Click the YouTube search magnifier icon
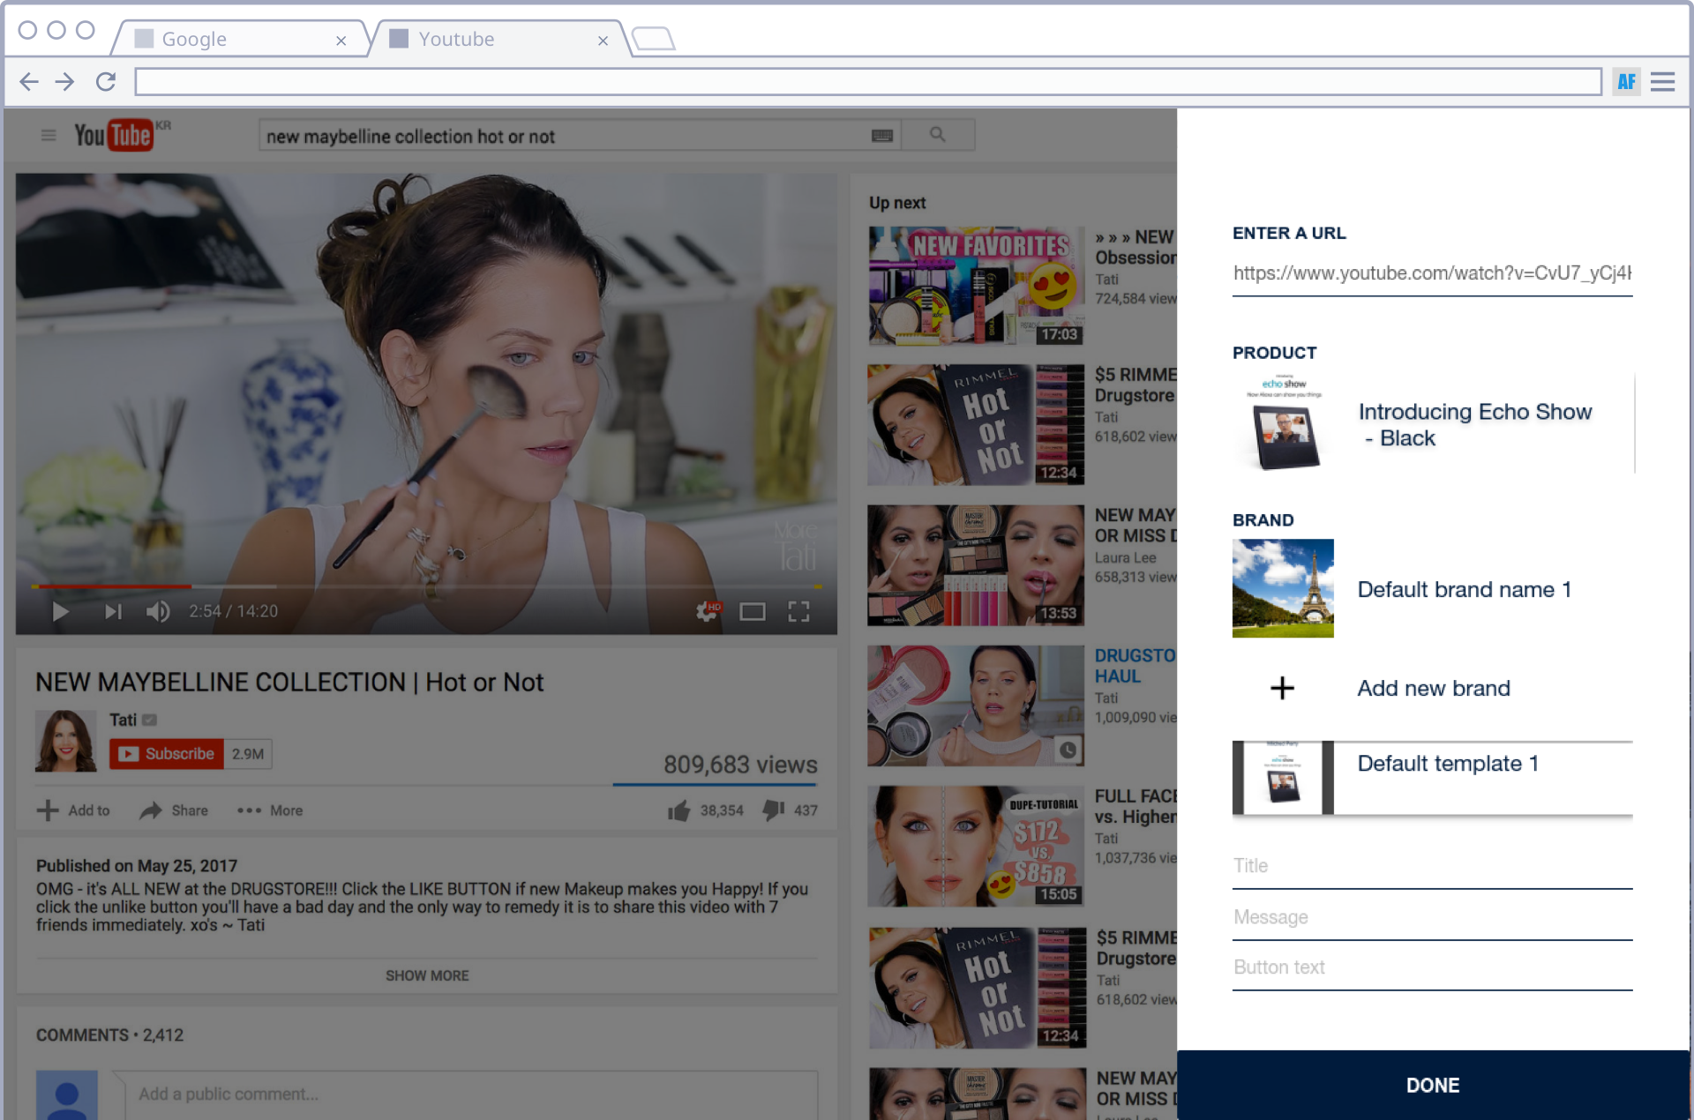The height and width of the screenshot is (1120, 1694). pos(937,135)
